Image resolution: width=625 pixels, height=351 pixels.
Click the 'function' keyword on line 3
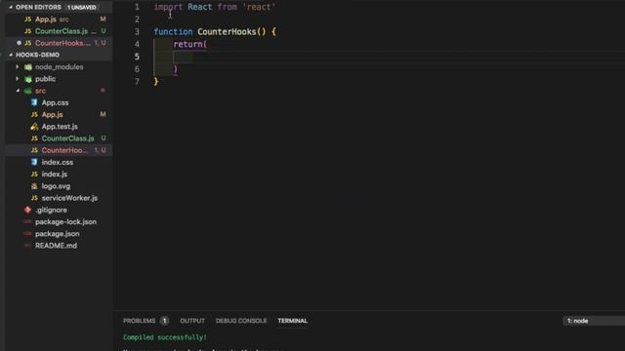(173, 32)
